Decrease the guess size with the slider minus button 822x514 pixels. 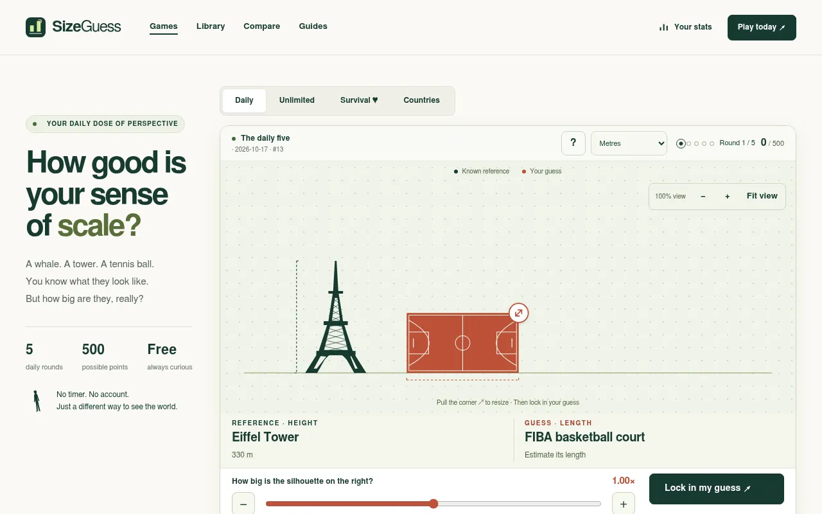(x=243, y=504)
